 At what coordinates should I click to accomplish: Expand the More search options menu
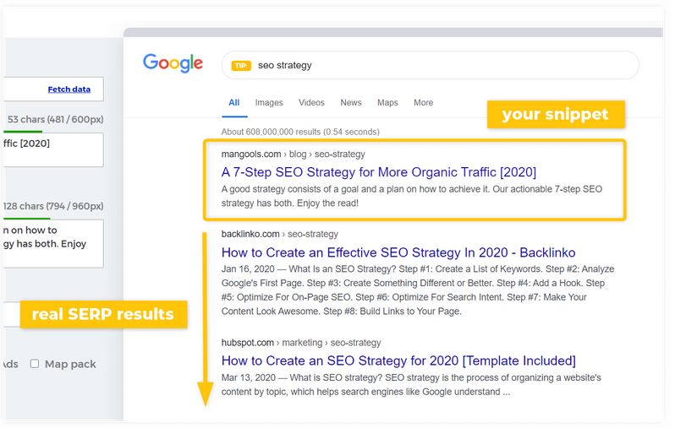[x=423, y=103]
